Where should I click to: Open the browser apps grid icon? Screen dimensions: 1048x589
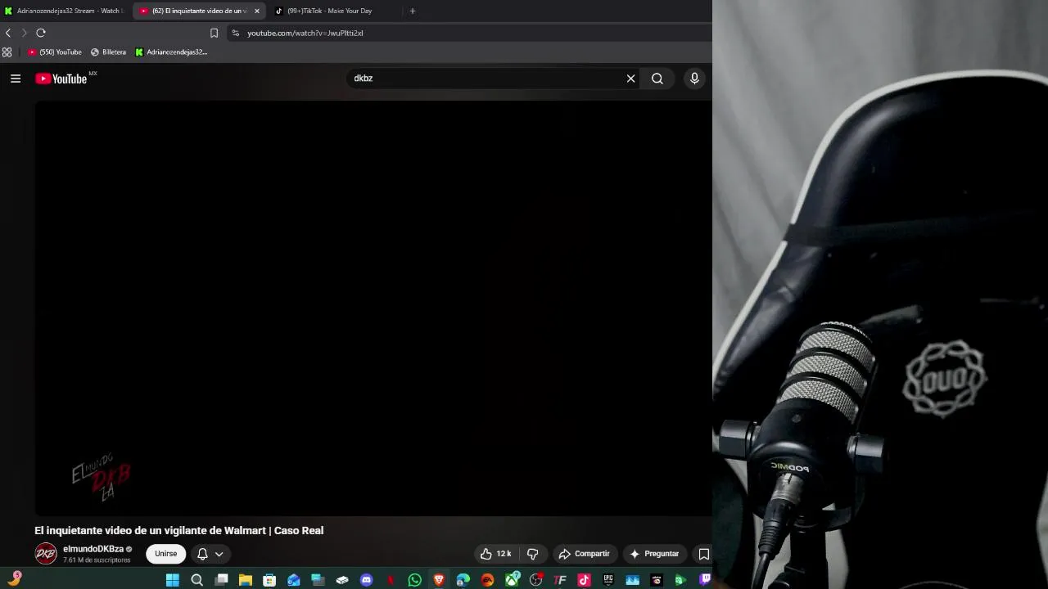pyautogui.click(x=7, y=52)
